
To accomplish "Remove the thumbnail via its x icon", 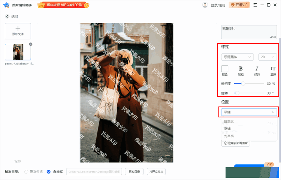I will pos(31,44).
